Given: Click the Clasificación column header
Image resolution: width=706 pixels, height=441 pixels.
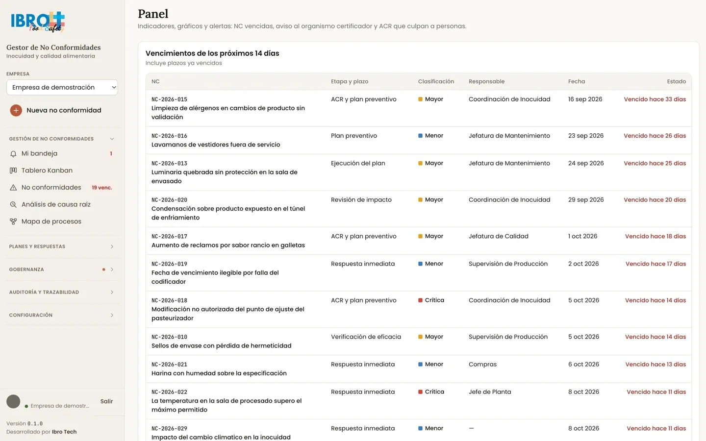Looking at the screenshot, I should point(436,82).
